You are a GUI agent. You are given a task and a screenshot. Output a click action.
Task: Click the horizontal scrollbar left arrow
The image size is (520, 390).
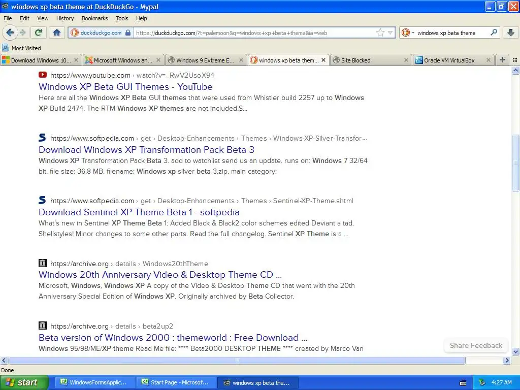tap(4, 360)
